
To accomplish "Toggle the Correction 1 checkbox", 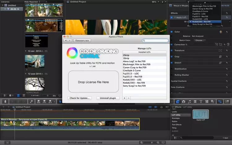I will [x=172, y=44].
